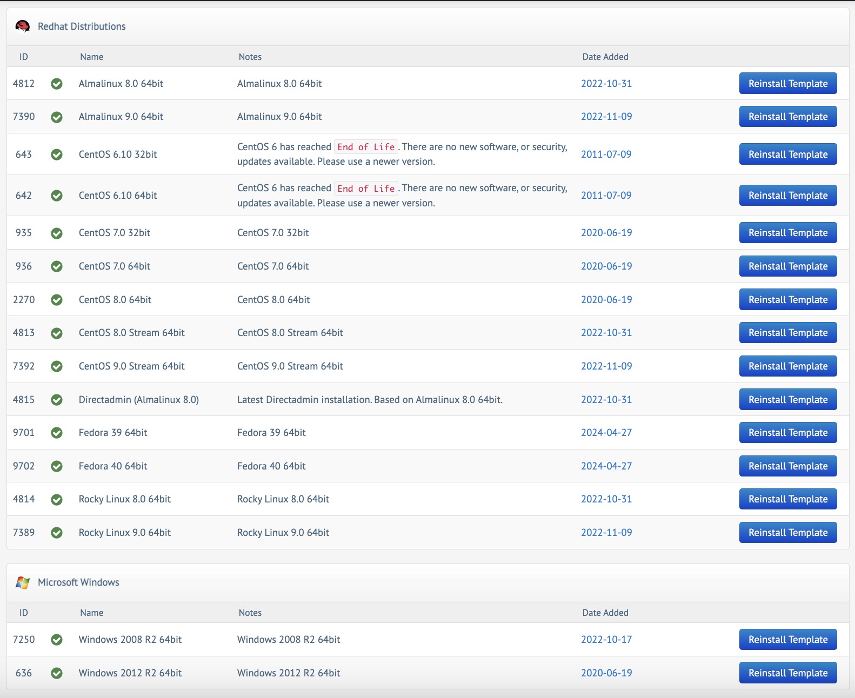
Task: Reinstall the Fedora 40 64bit template
Action: click(788, 466)
